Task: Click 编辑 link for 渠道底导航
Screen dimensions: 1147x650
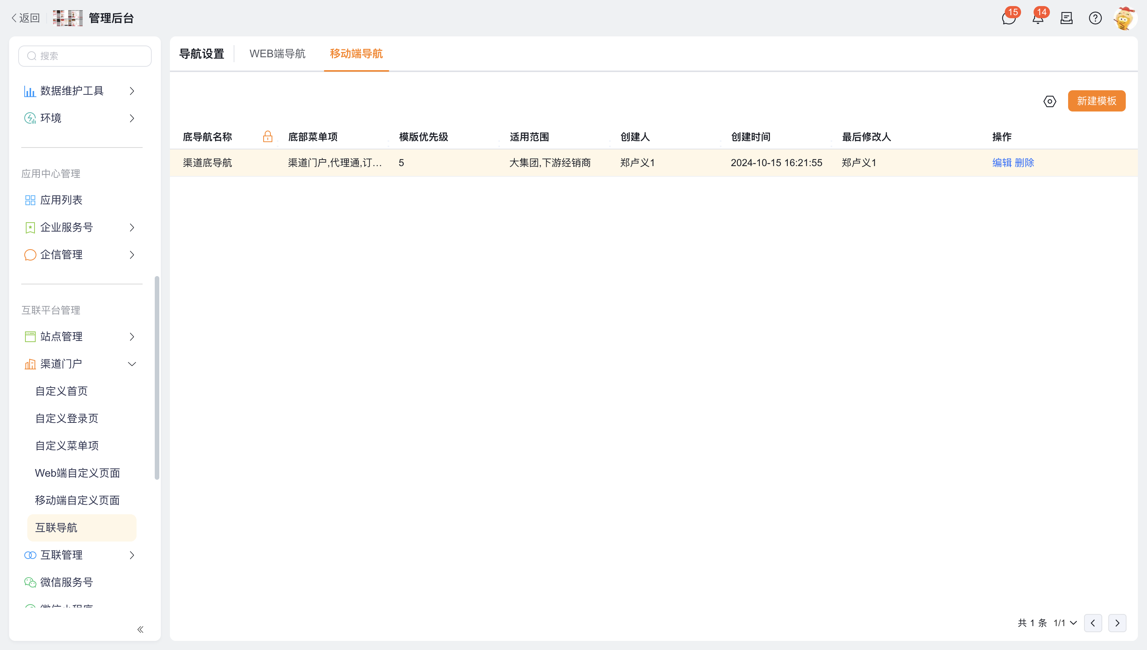Action: coord(1001,162)
